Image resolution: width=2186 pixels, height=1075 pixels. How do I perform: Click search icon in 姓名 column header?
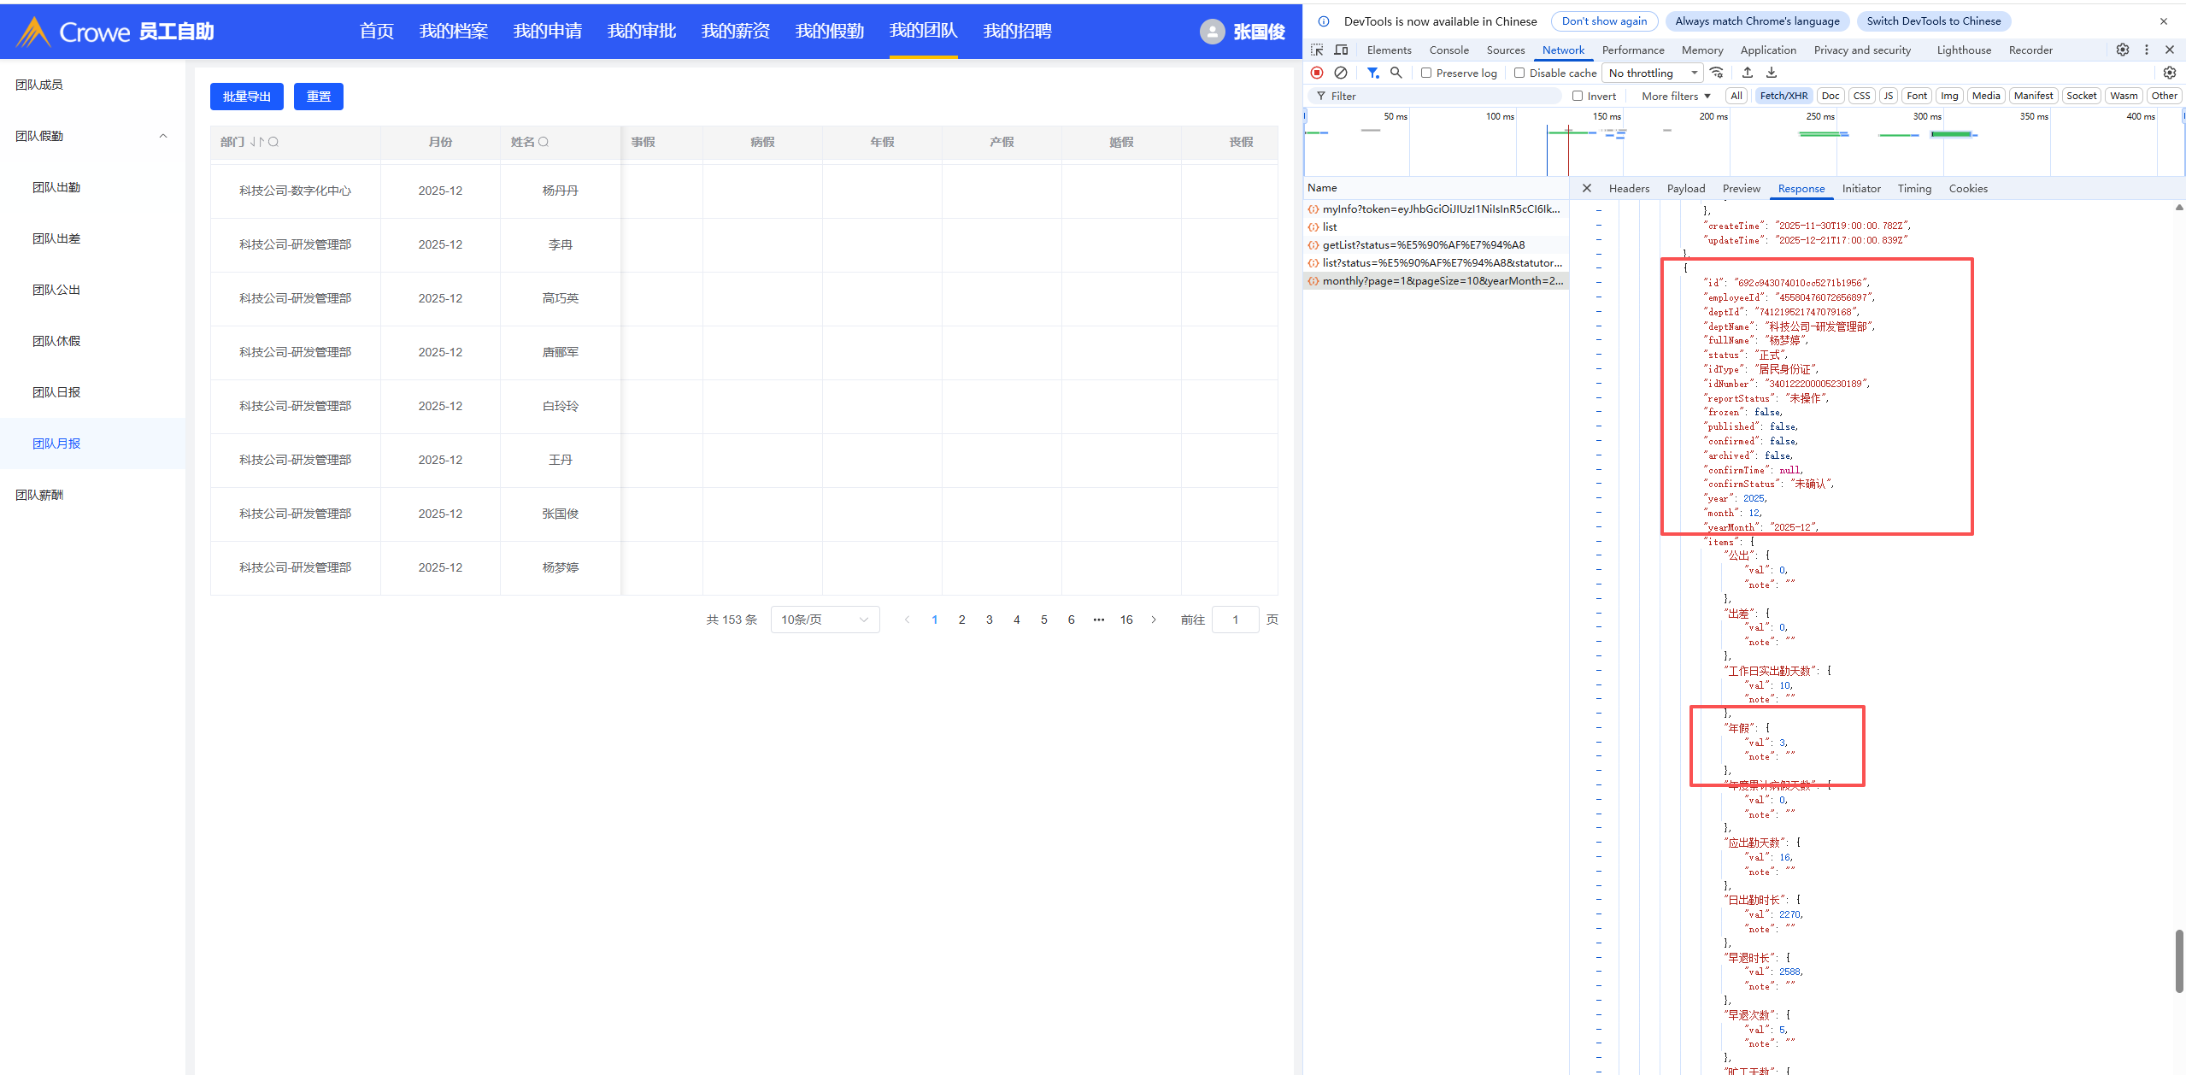544,142
